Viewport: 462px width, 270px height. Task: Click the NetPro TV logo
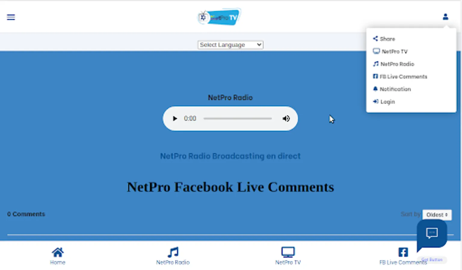(219, 17)
